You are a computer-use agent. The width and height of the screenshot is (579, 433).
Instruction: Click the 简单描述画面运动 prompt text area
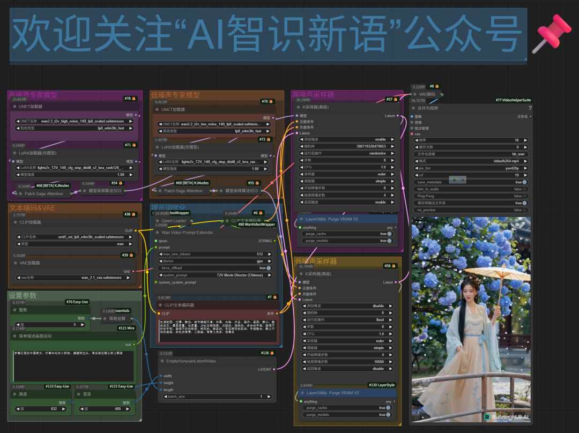click(73, 366)
